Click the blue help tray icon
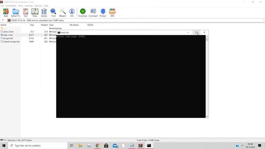Viewport: 265px width, 149px height. click(x=237, y=146)
